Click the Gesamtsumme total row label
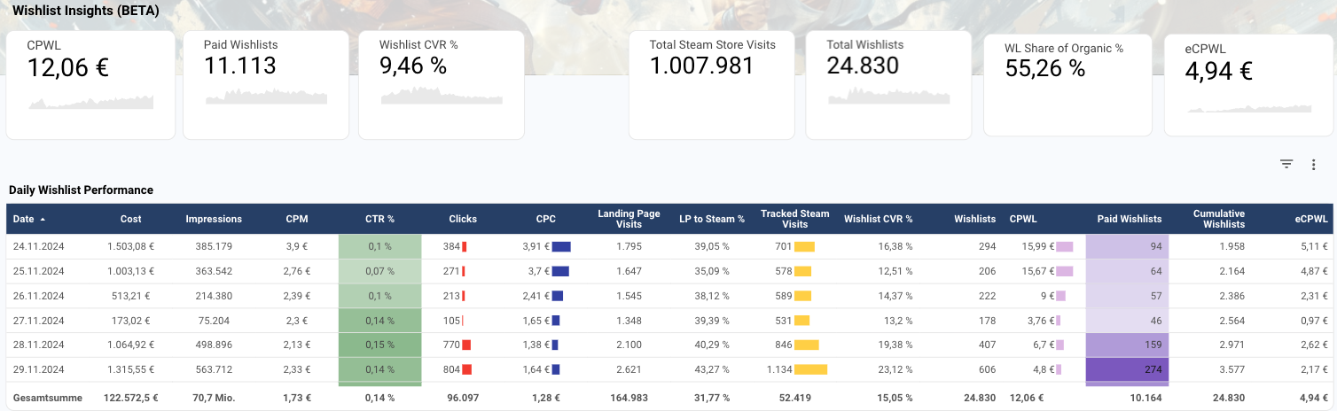Screen dimensions: 1337x411 click(47, 398)
